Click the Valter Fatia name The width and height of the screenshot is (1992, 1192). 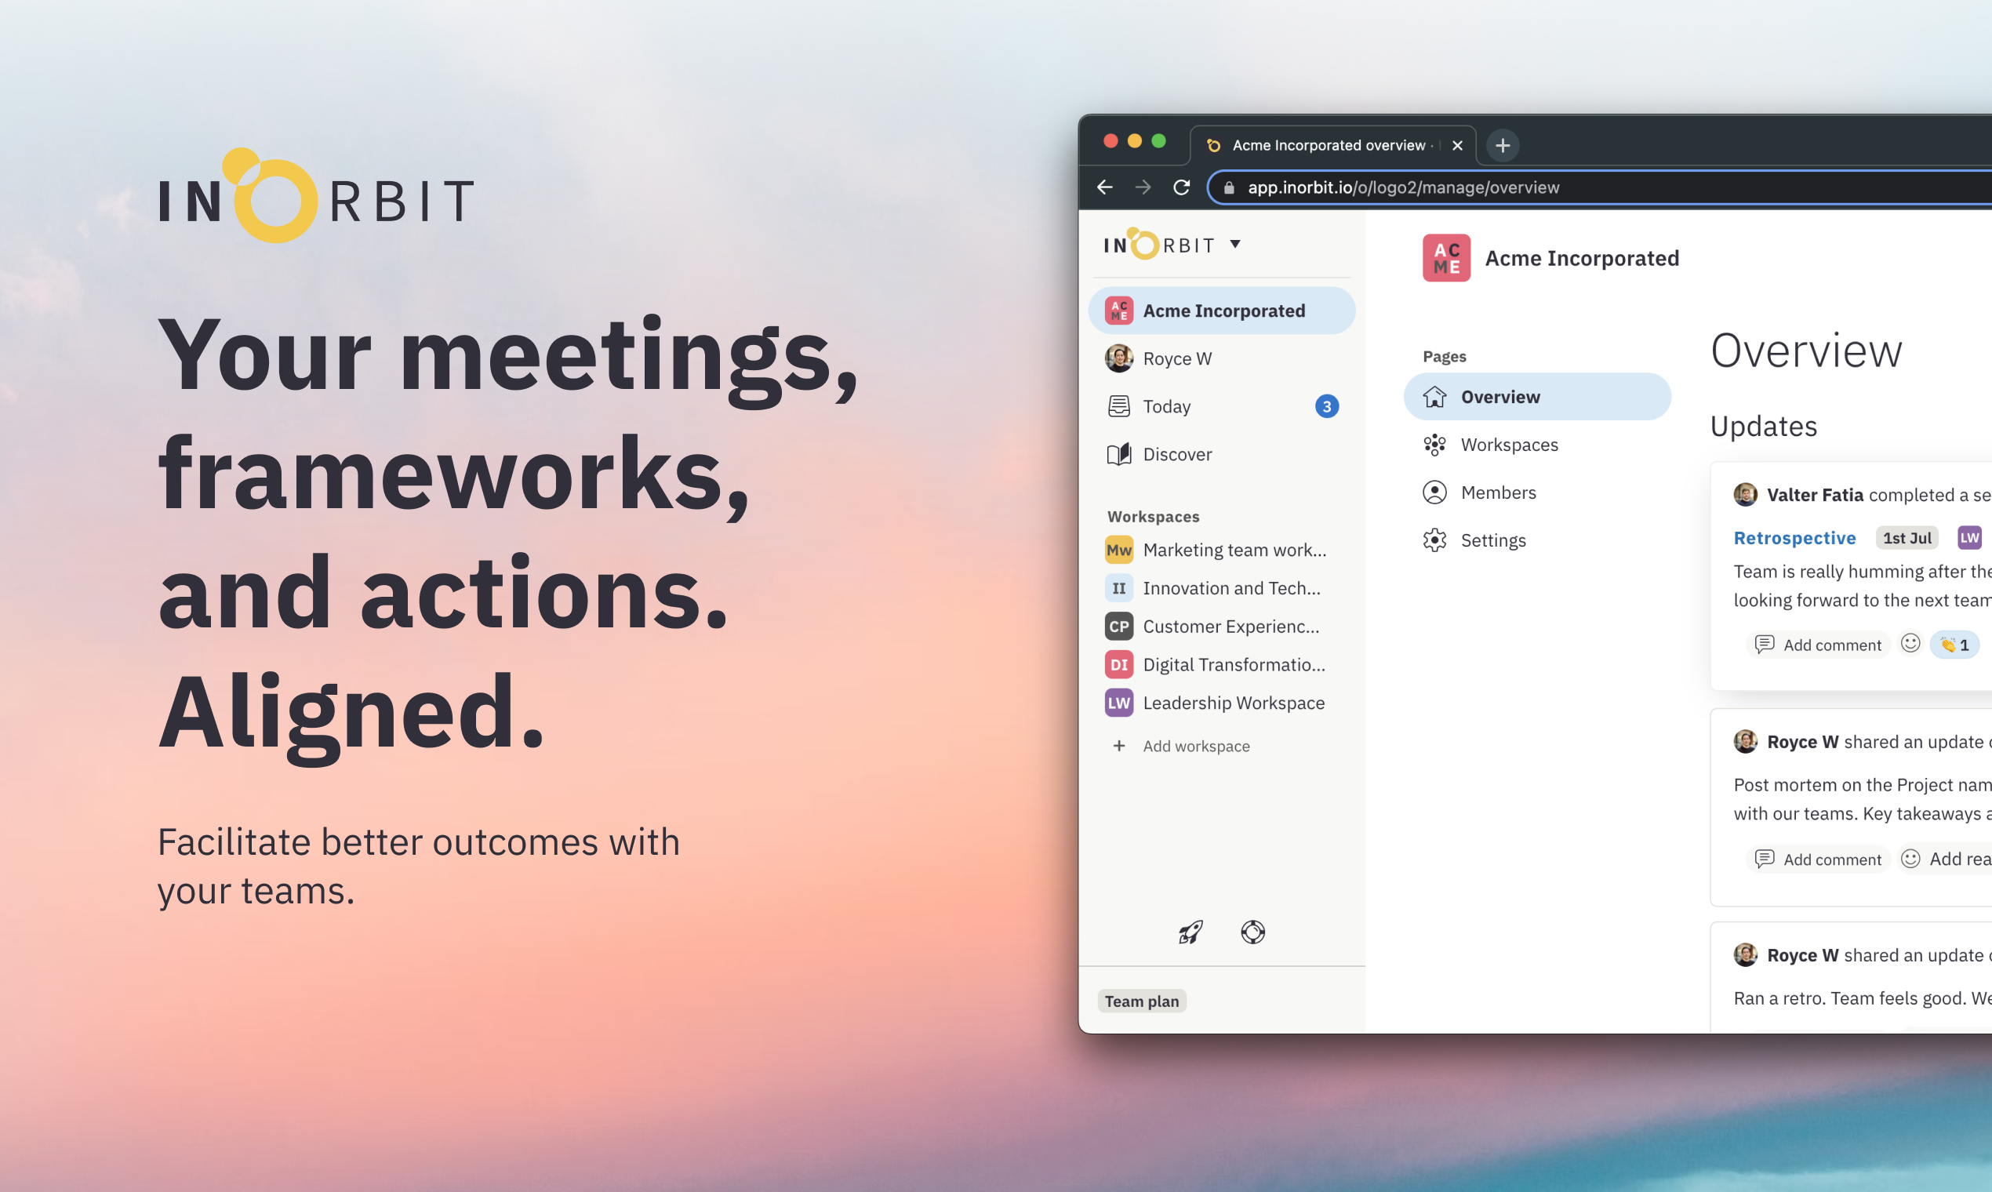[x=1815, y=495]
